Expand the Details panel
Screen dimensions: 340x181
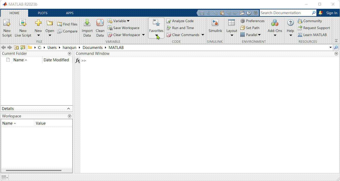69,109
